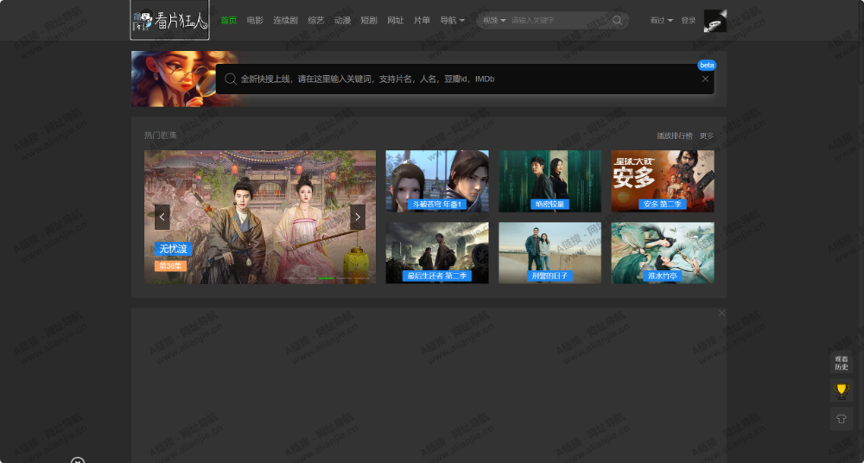This screenshot has width=864, height=463.
Task: Go to the 电影 section
Action: (255, 21)
